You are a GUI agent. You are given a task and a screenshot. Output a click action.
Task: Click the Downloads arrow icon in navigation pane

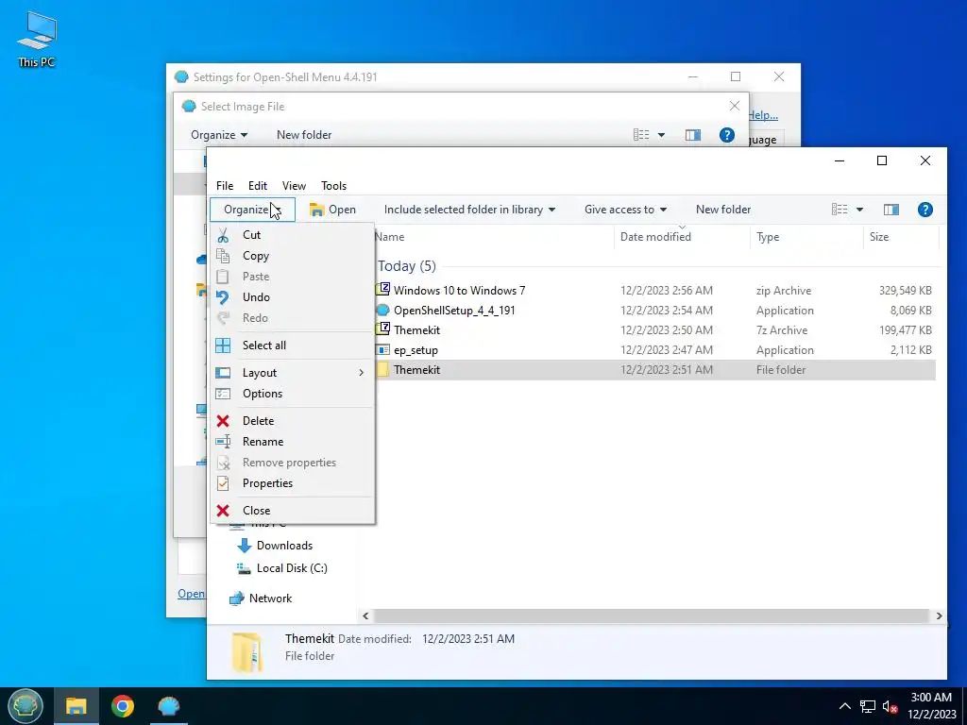coord(245,546)
